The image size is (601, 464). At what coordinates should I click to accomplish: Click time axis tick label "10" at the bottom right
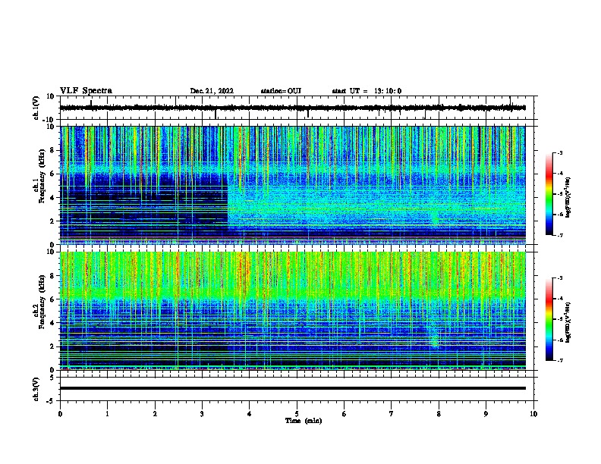tap(533, 414)
